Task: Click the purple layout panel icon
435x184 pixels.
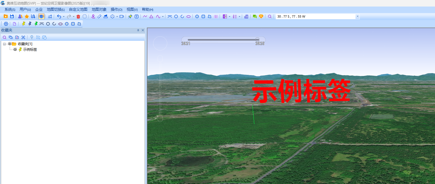Action: [x=225, y=16]
